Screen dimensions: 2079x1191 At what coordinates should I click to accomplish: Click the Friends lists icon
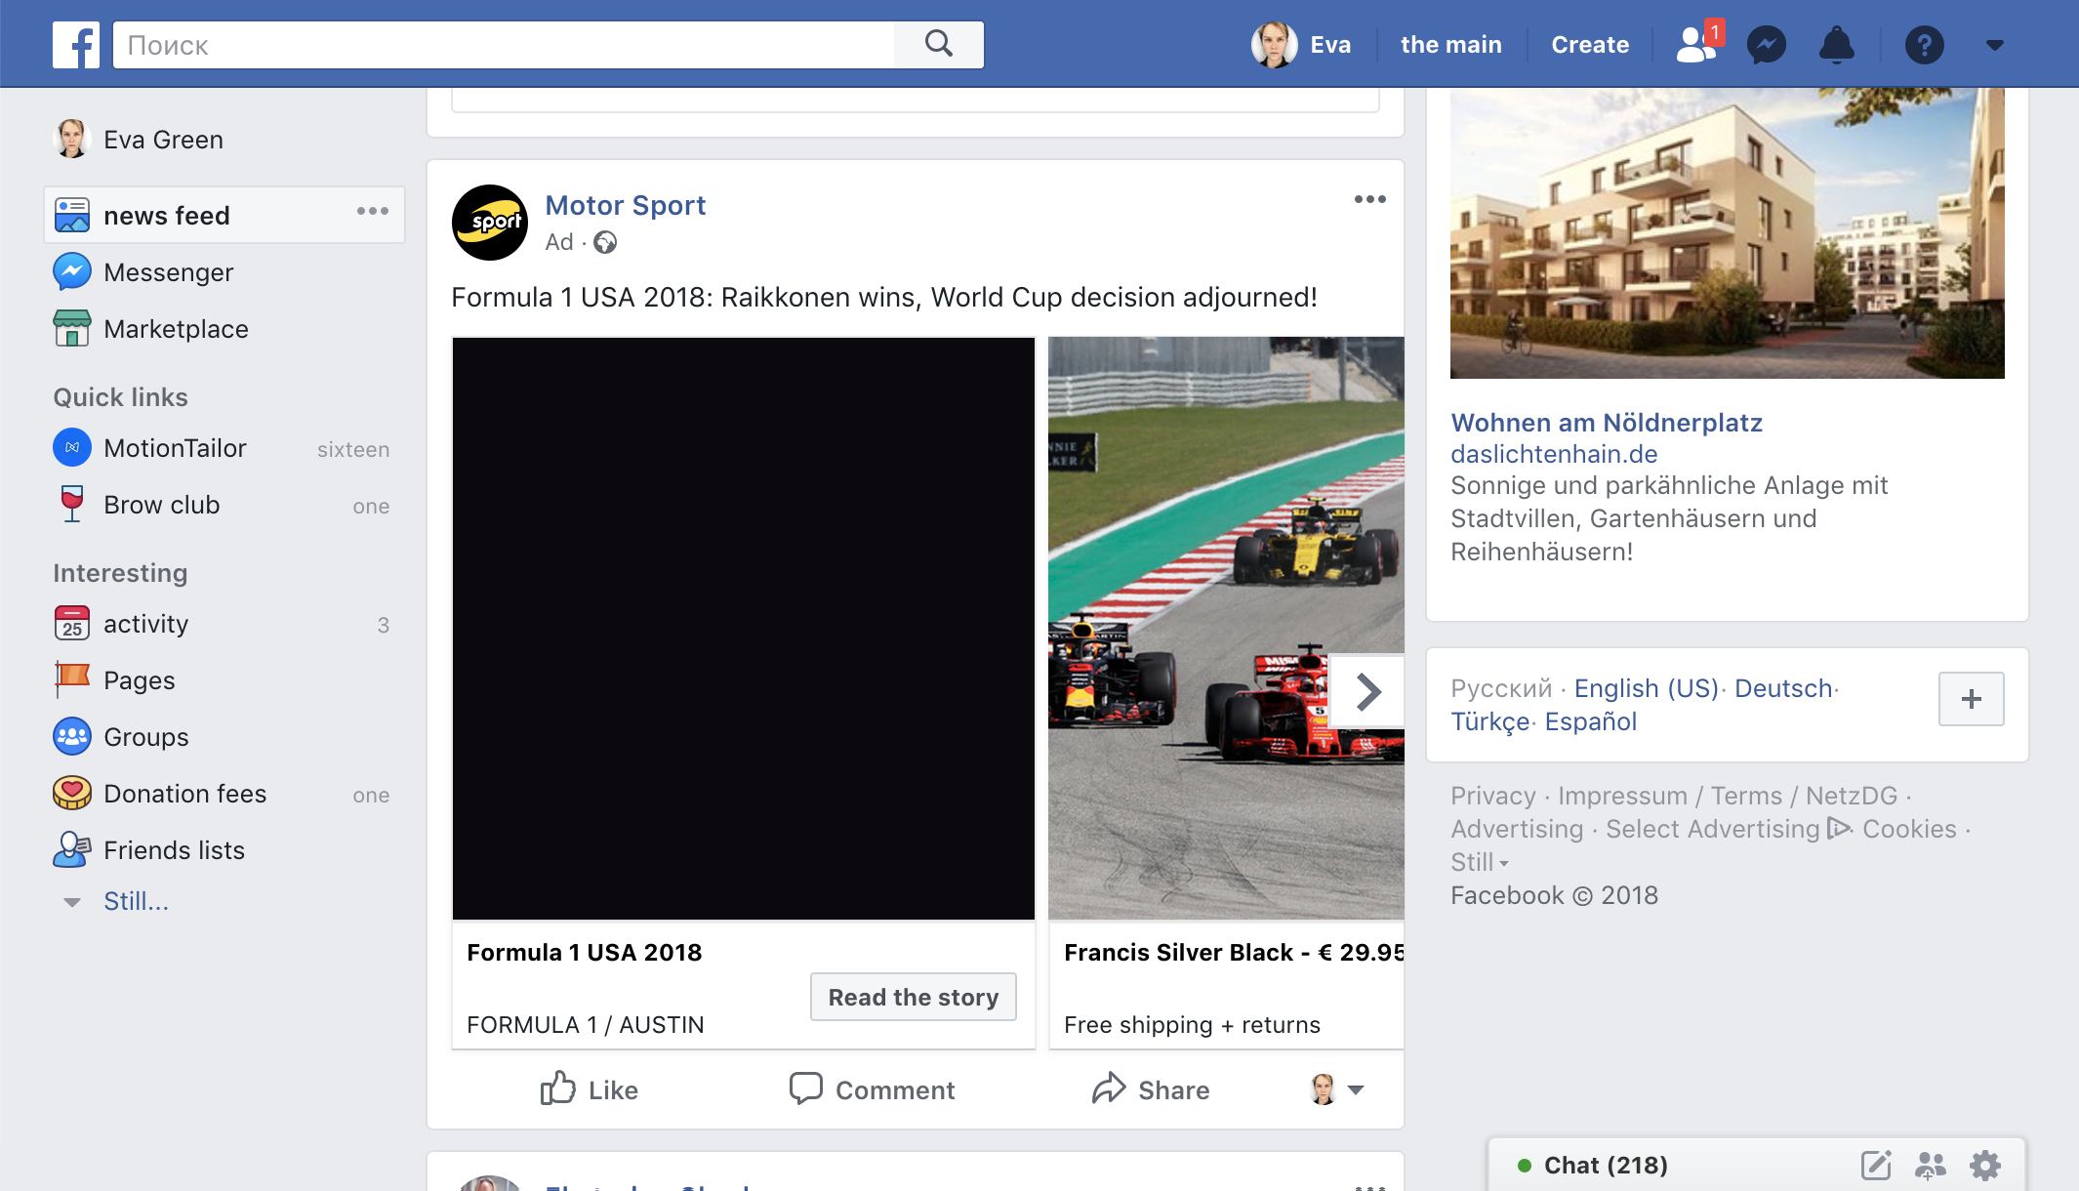(x=72, y=849)
